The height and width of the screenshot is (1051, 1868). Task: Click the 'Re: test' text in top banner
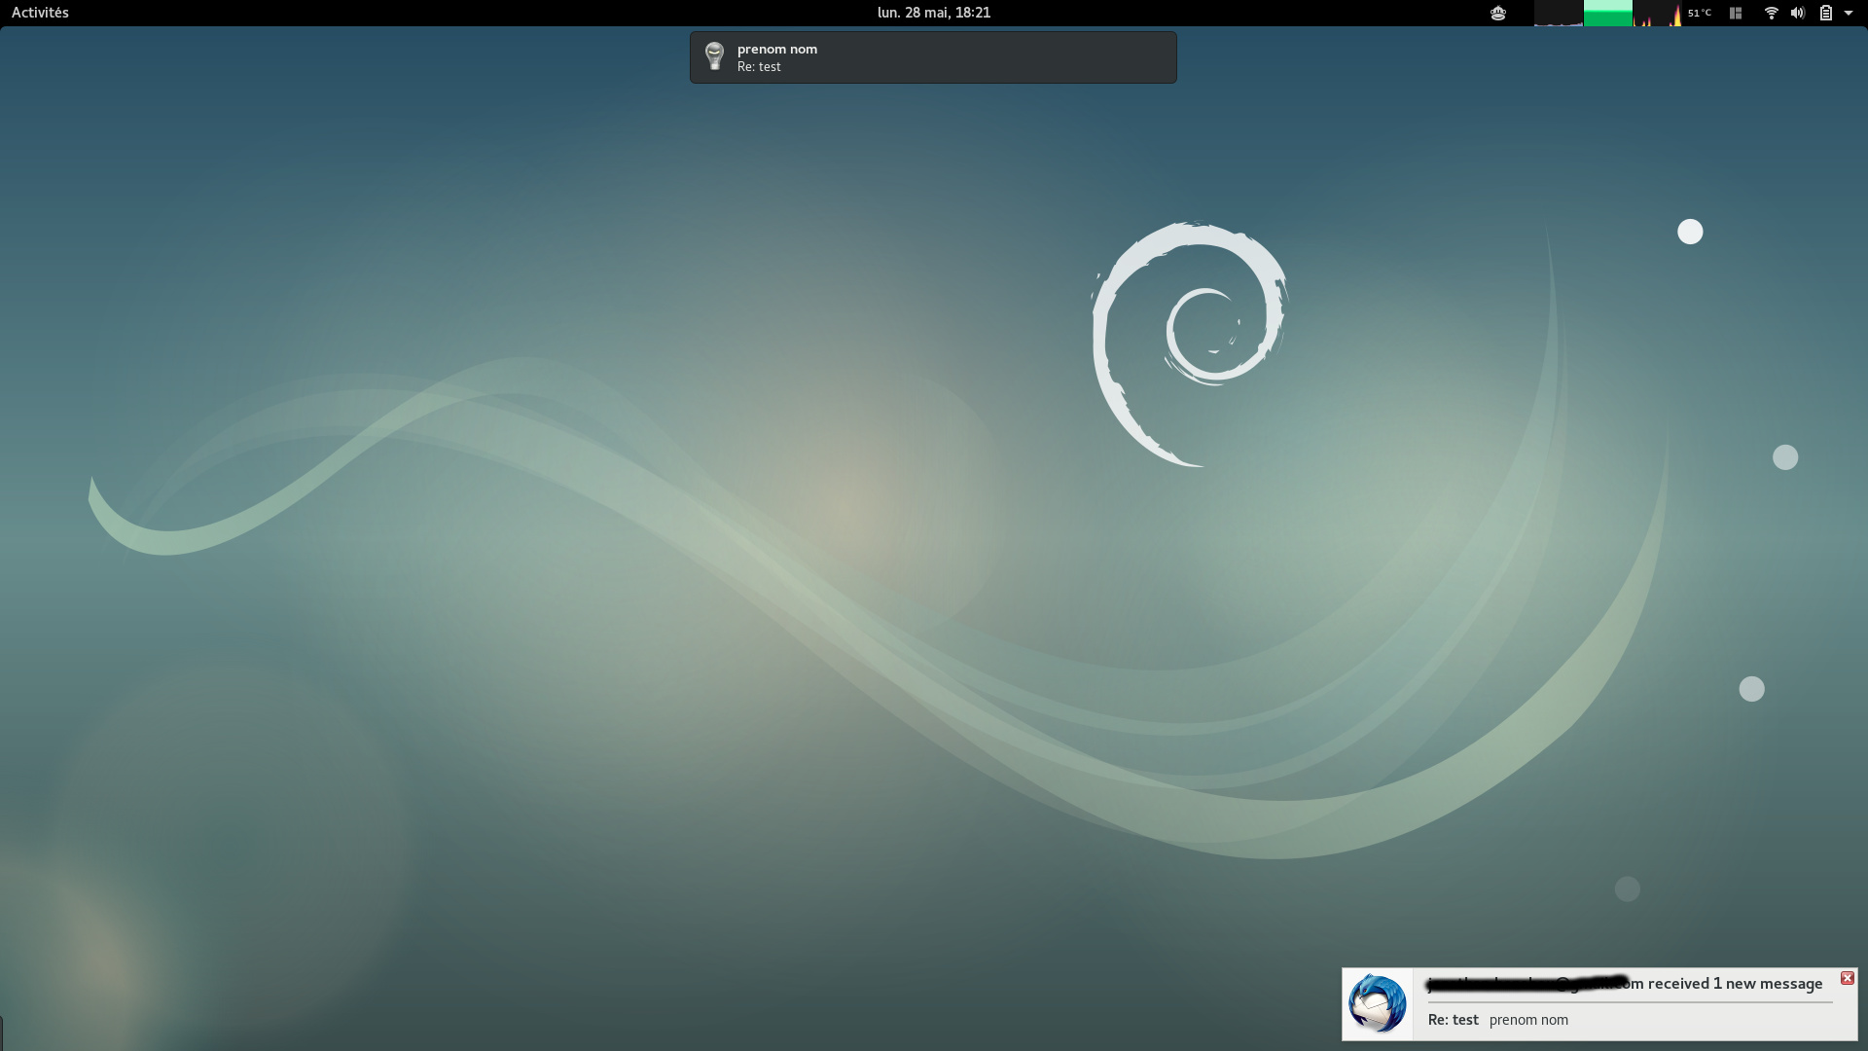[x=759, y=67]
